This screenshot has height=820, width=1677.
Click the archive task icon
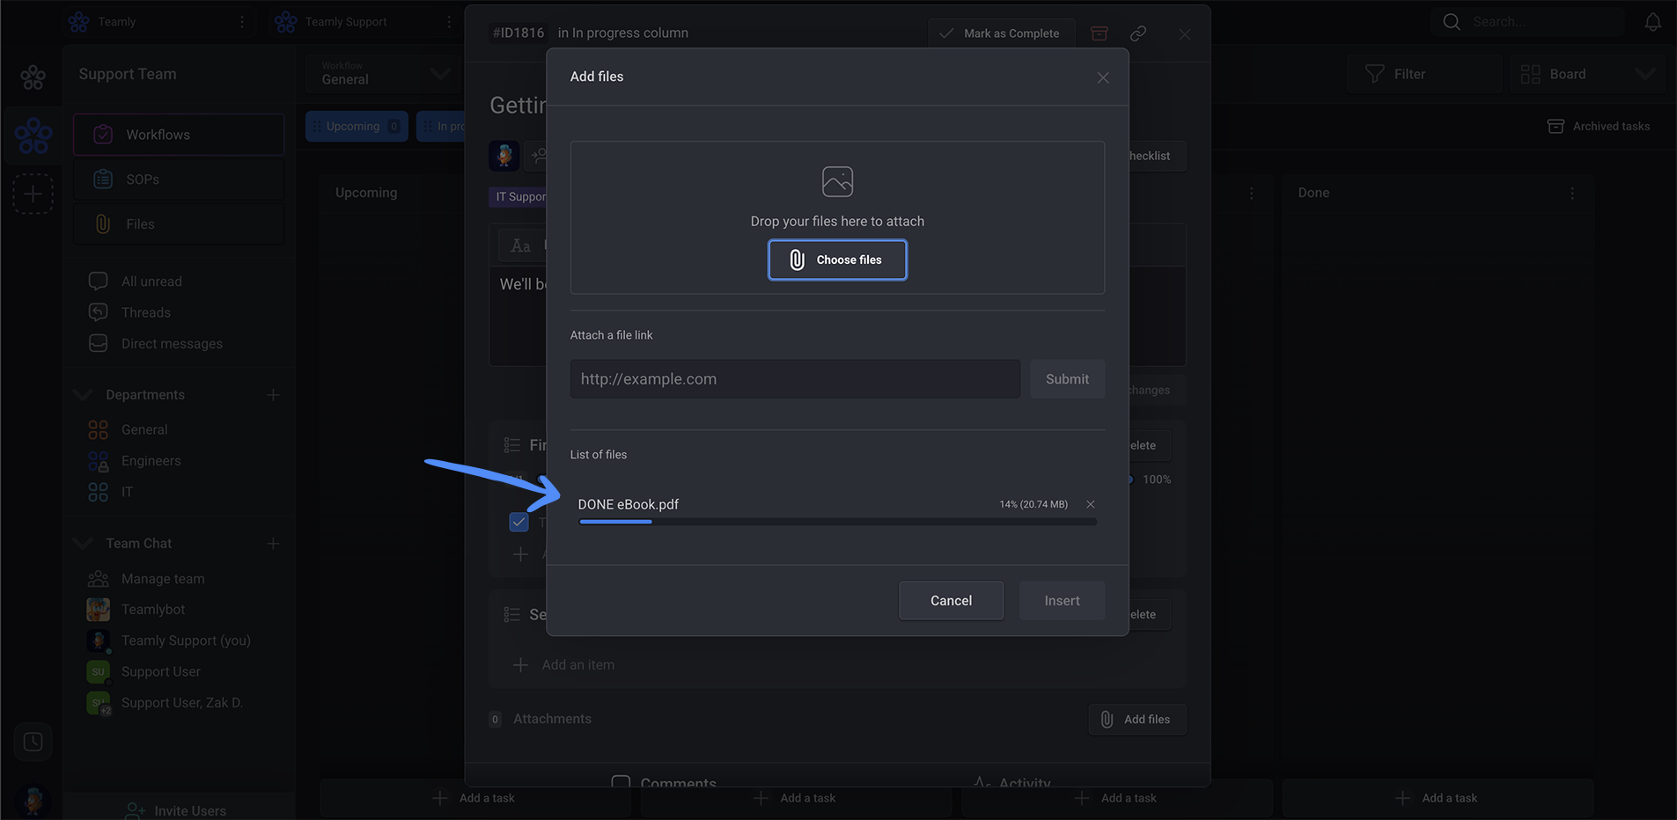click(1100, 33)
